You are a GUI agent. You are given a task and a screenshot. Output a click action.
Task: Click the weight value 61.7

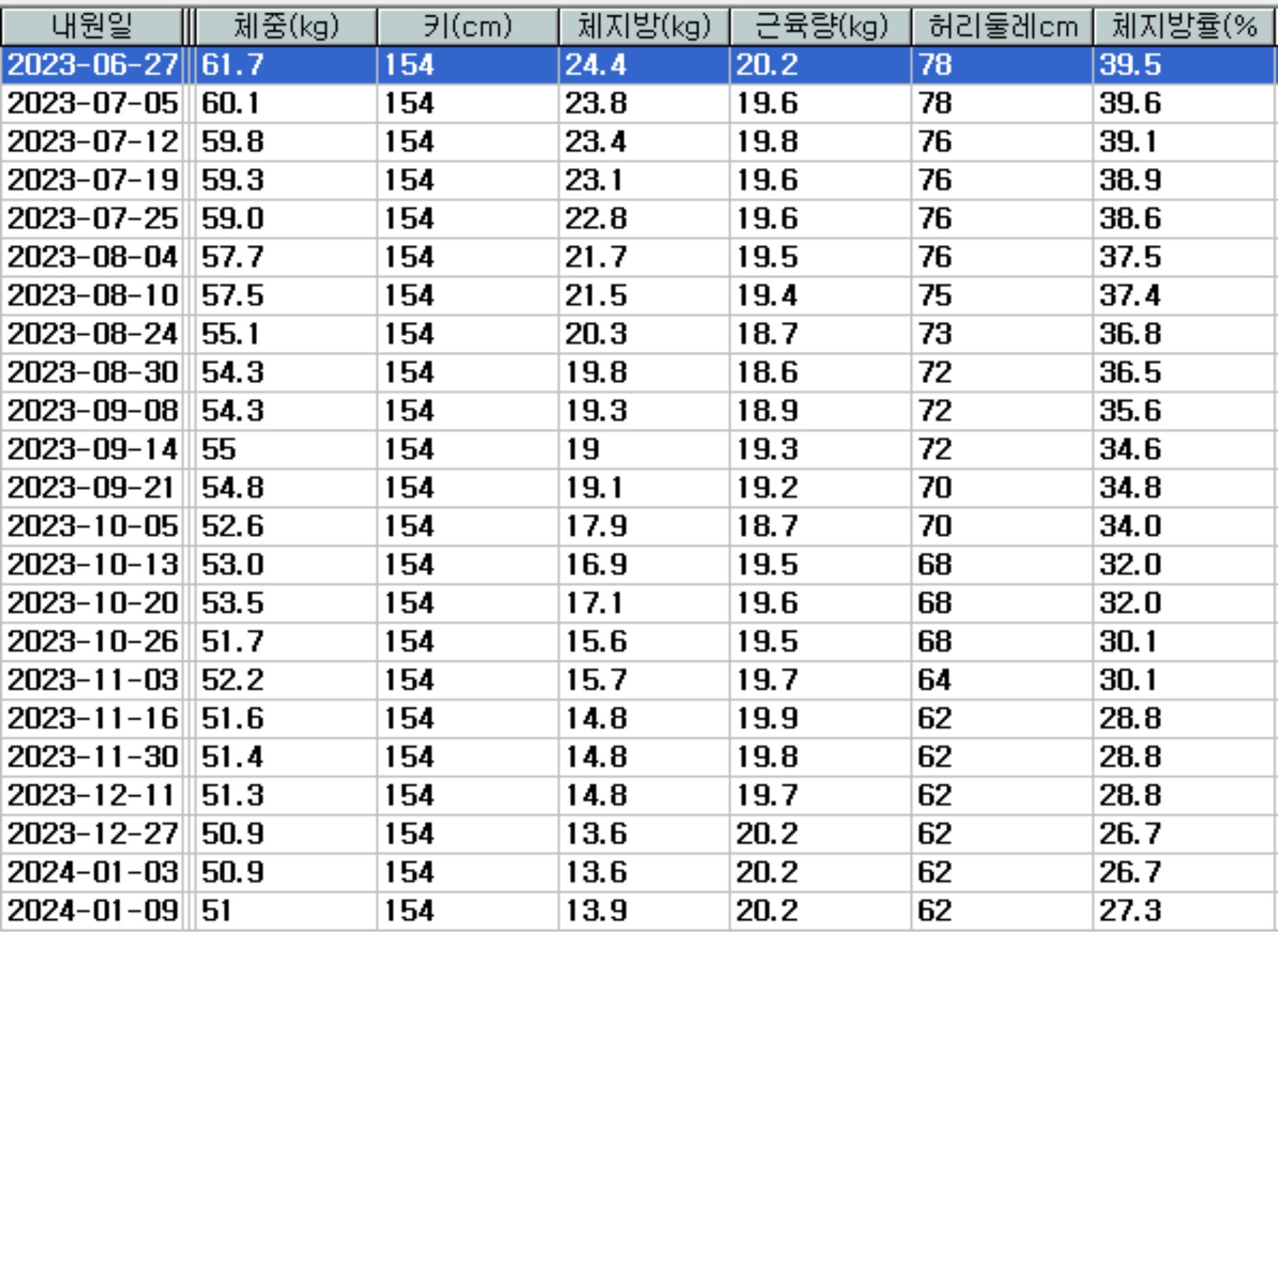point(232,65)
